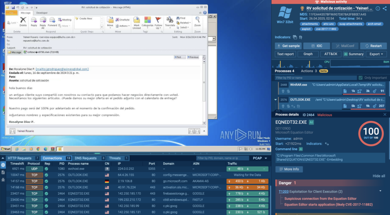Click the Zoom magnifier in the ribbon
The height and width of the screenshot is (215, 390).
(x=197, y=22)
